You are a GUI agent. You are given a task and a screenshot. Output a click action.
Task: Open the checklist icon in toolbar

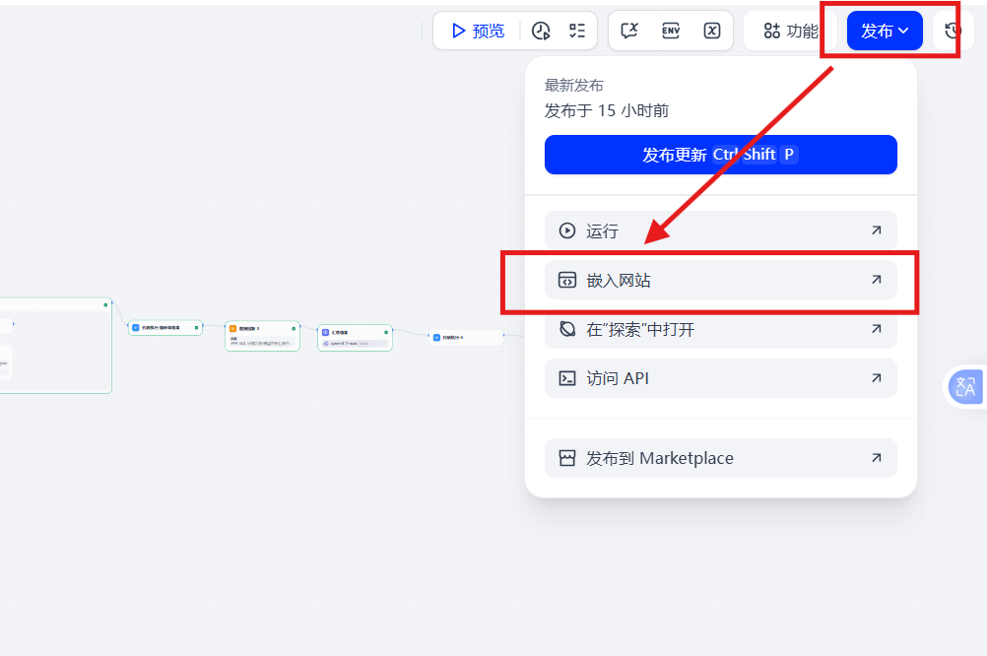click(577, 31)
